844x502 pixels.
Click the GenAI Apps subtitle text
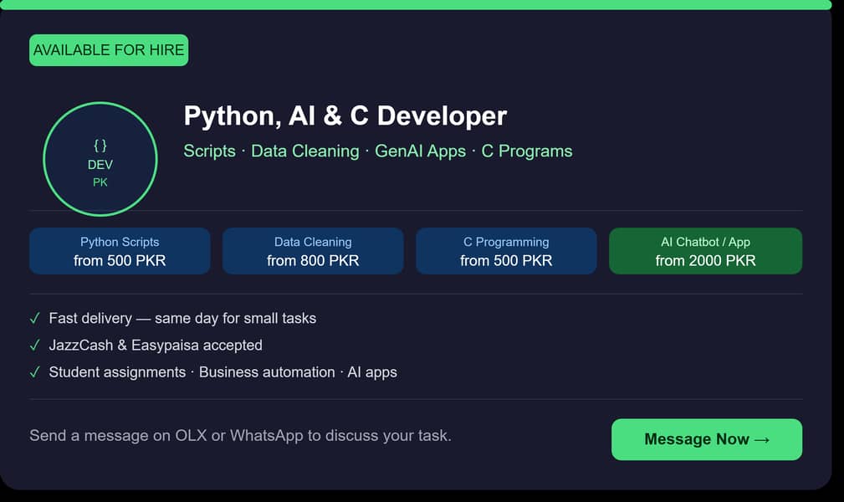pyautogui.click(x=421, y=151)
